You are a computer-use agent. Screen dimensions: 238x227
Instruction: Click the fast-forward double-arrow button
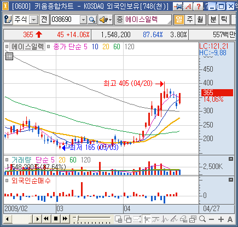65,219
